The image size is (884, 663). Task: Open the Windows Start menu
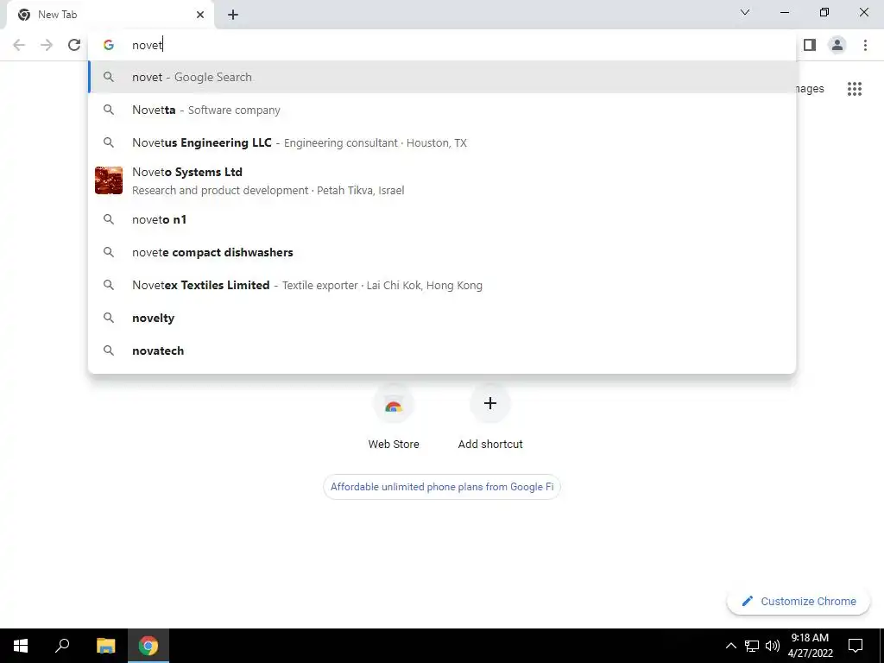pyautogui.click(x=21, y=646)
